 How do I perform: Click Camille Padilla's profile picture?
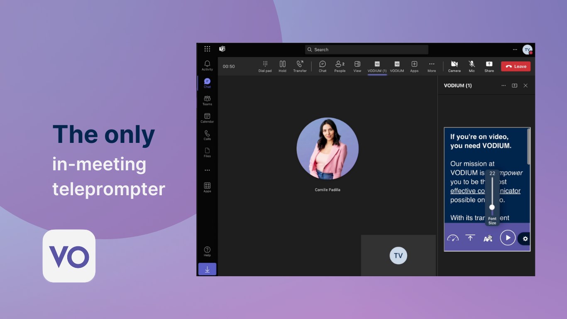pyautogui.click(x=327, y=149)
